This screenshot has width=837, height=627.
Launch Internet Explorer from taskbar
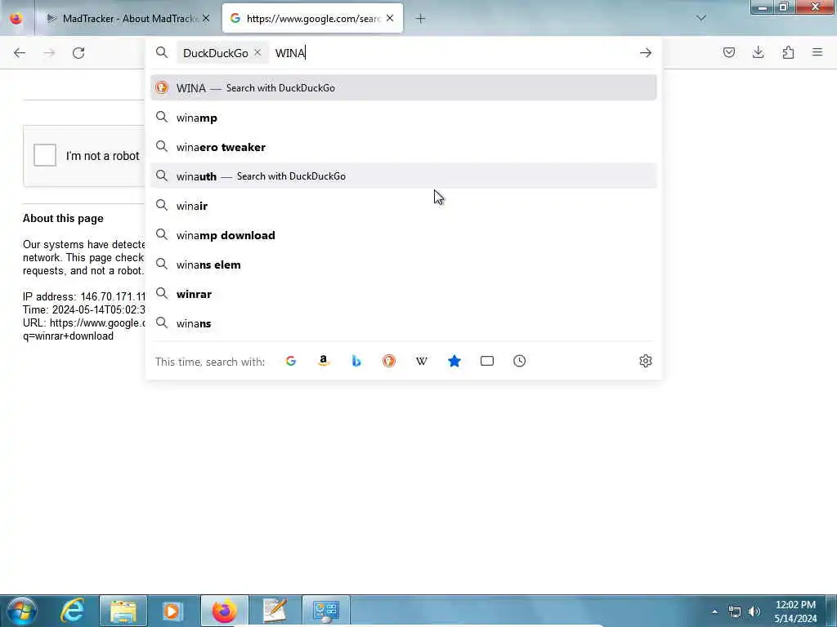click(x=72, y=611)
